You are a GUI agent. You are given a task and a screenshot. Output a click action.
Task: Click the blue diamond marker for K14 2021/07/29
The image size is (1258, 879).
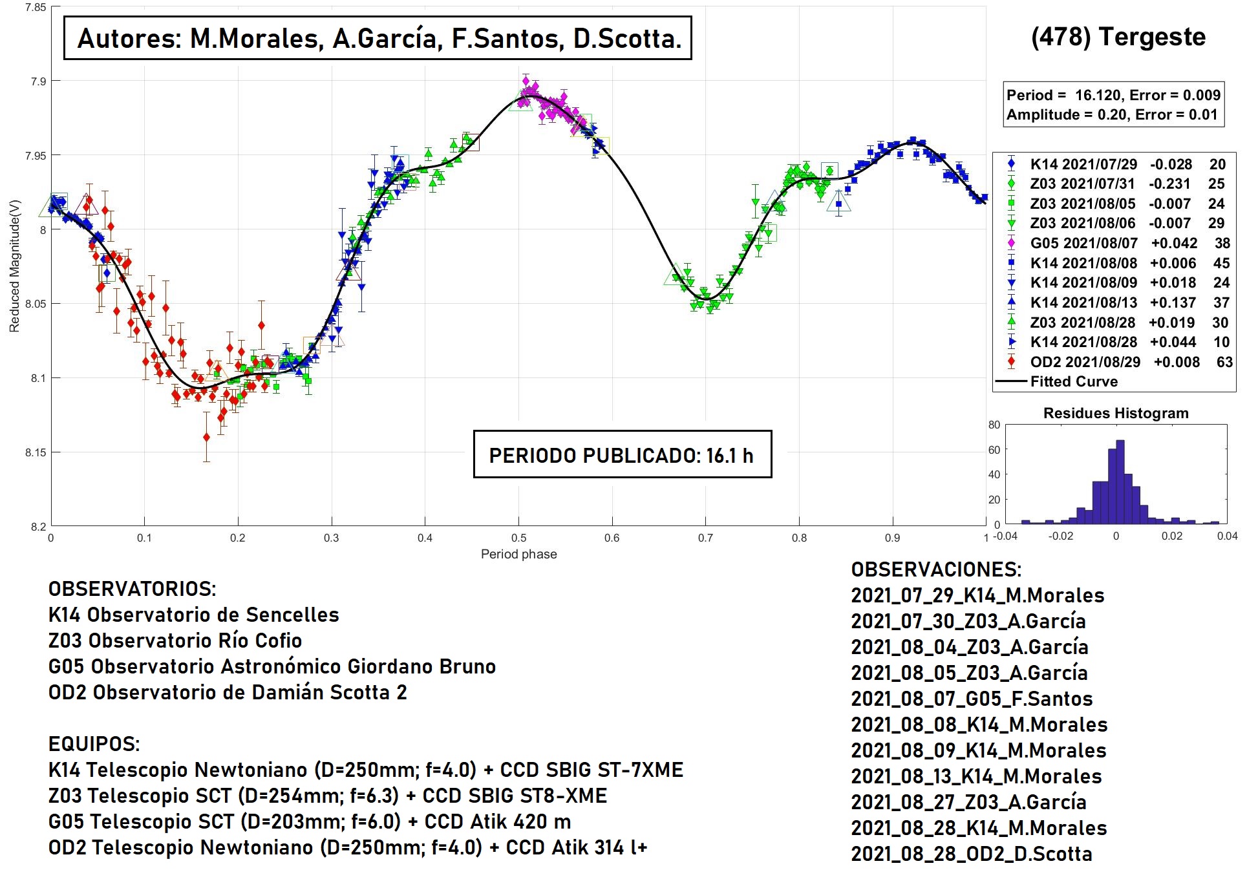coord(1012,164)
